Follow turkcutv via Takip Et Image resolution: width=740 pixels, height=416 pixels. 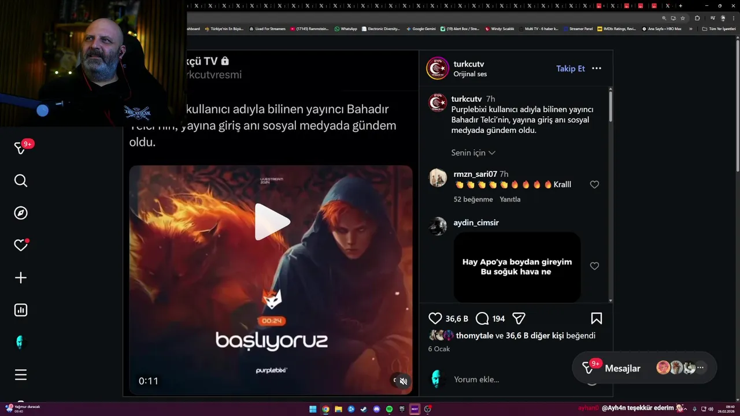click(x=571, y=68)
